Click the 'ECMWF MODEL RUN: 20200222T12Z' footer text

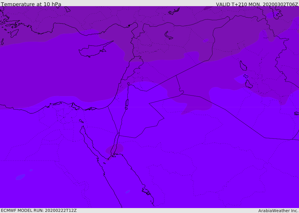click(39, 210)
